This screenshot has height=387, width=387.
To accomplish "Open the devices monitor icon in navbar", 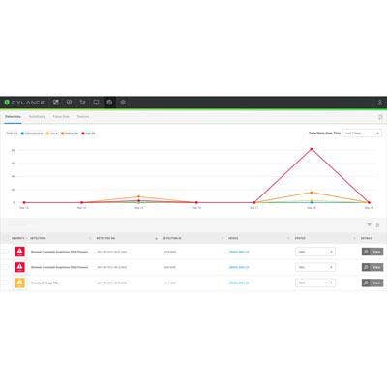I will (x=96, y=103).
